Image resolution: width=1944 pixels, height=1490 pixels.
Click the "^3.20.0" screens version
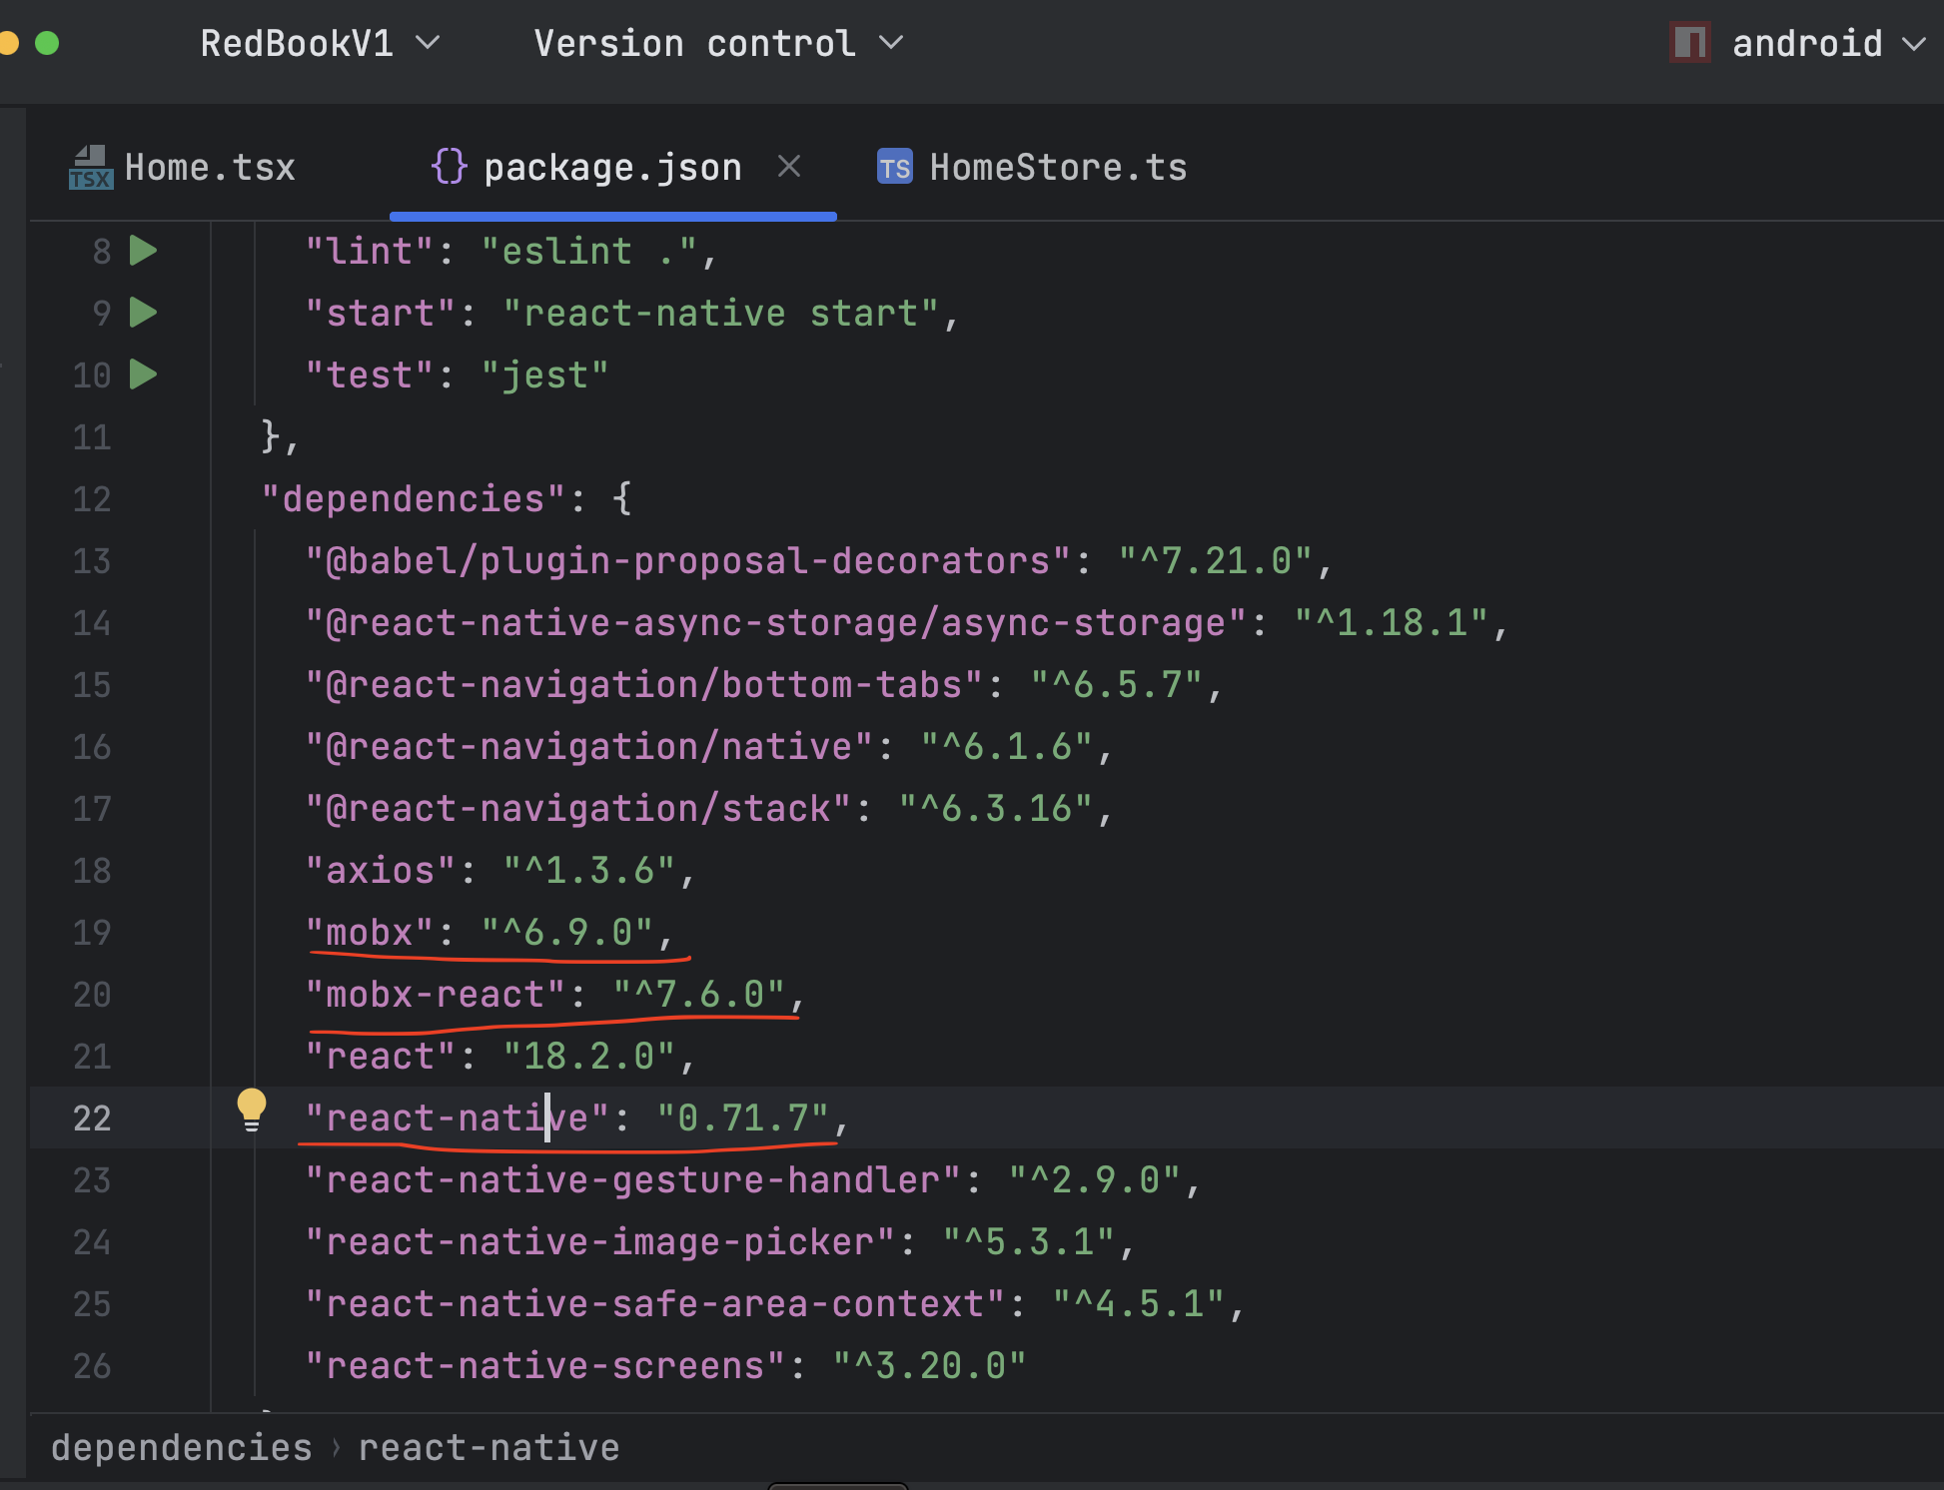(930, 1365)
